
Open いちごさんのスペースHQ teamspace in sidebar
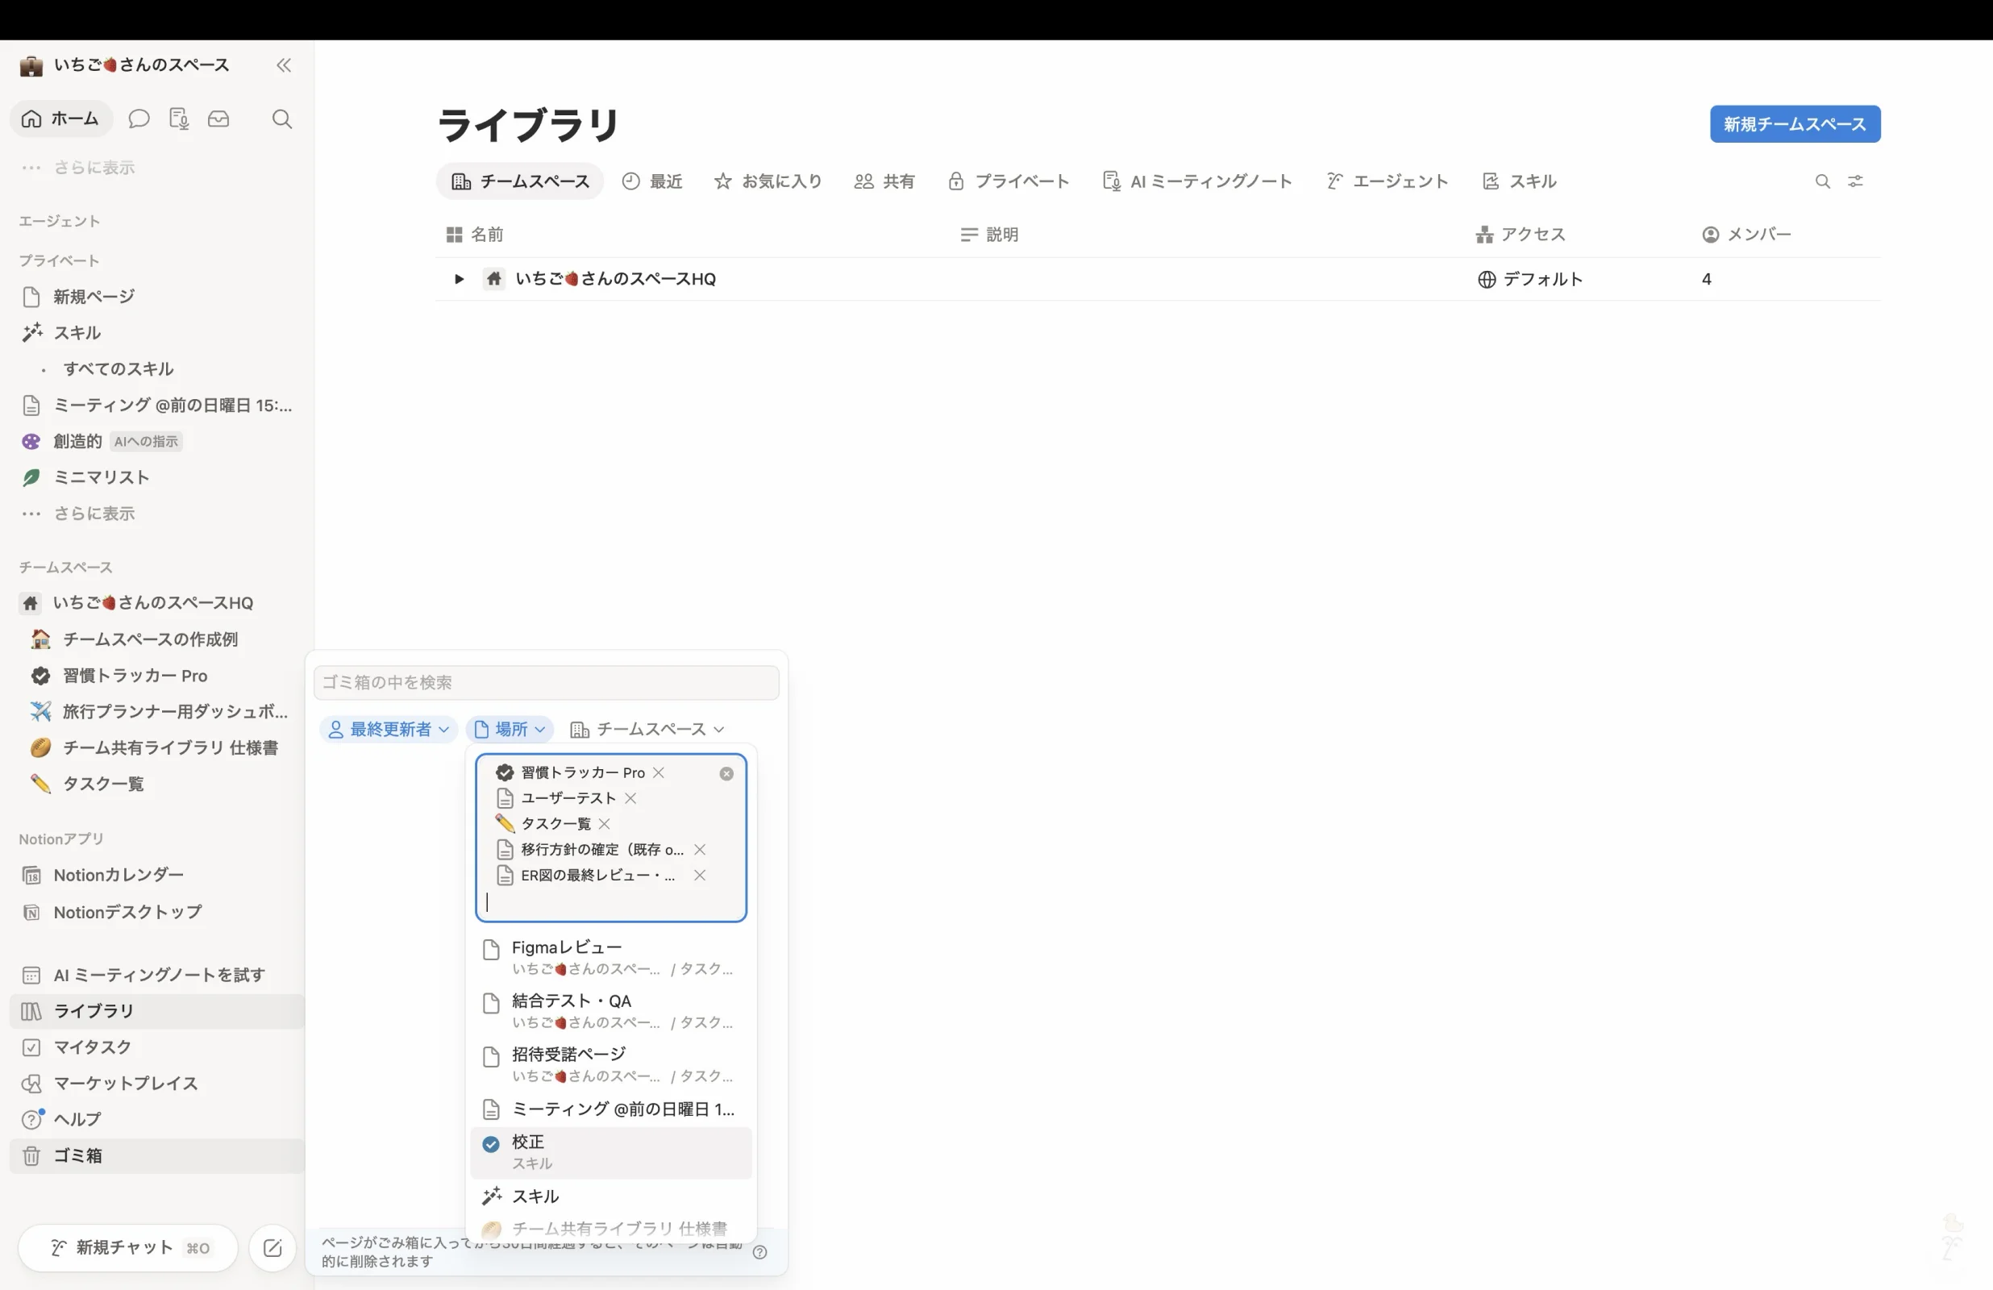click(157, 603)
